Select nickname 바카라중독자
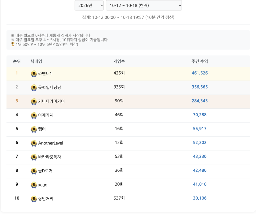This screenshot has height=214, width=256. tap(50, 157)
